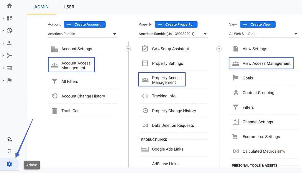The image size is (302, 173).
Task: Open the Behavior reports icon
Action: click(x=9, y=68)
